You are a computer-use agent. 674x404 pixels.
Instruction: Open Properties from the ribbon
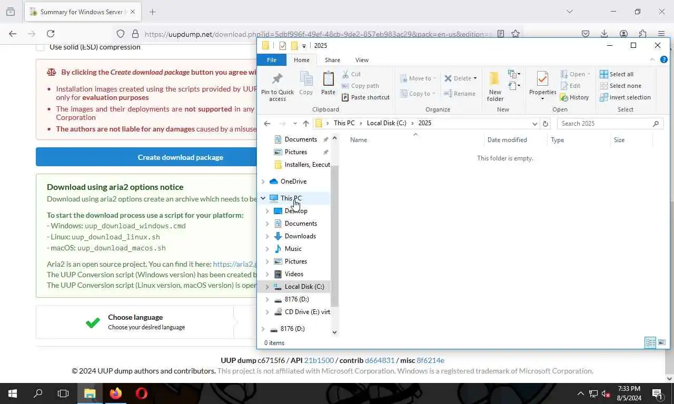click(x=542, y=86)
